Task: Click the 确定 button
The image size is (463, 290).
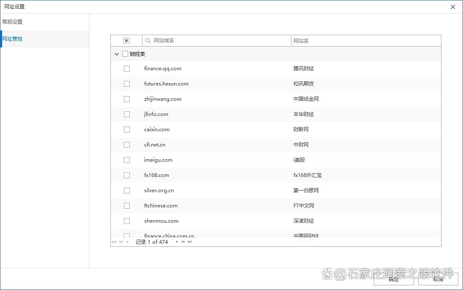Action: point(394,279)
